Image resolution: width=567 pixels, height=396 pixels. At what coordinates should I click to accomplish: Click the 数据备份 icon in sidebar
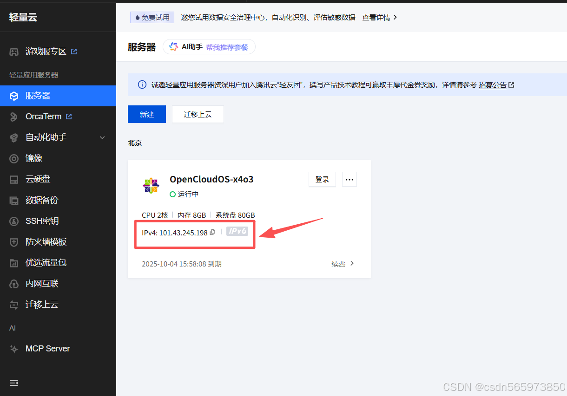coord(14,200)
